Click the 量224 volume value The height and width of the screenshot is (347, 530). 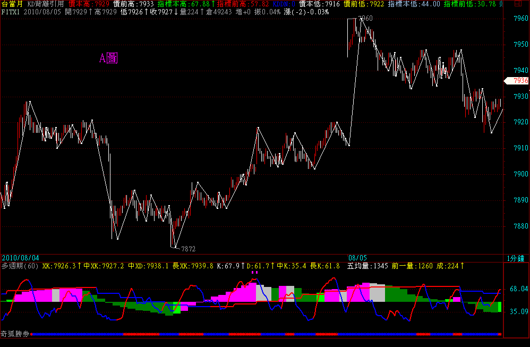click(189, 12)
